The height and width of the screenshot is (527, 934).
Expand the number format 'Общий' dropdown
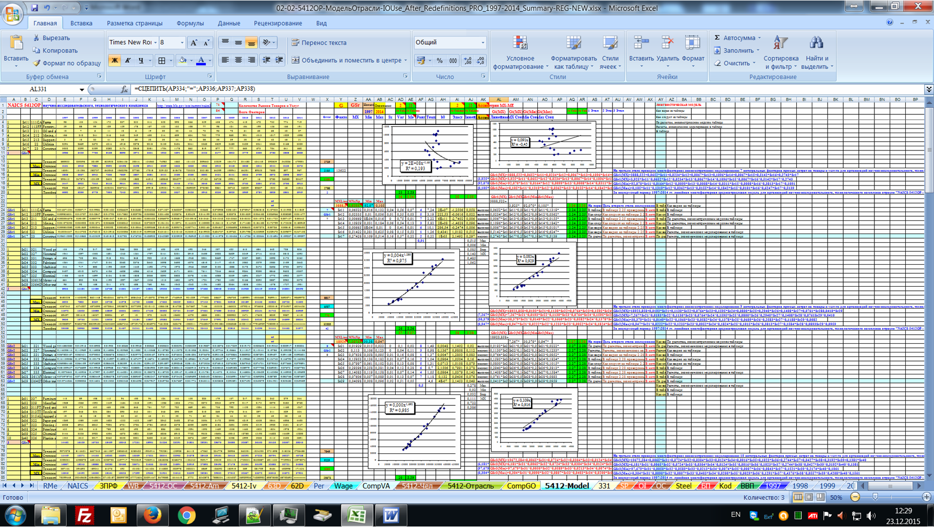(482, 43)
